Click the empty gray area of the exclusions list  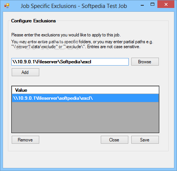(x=85, y=117)
